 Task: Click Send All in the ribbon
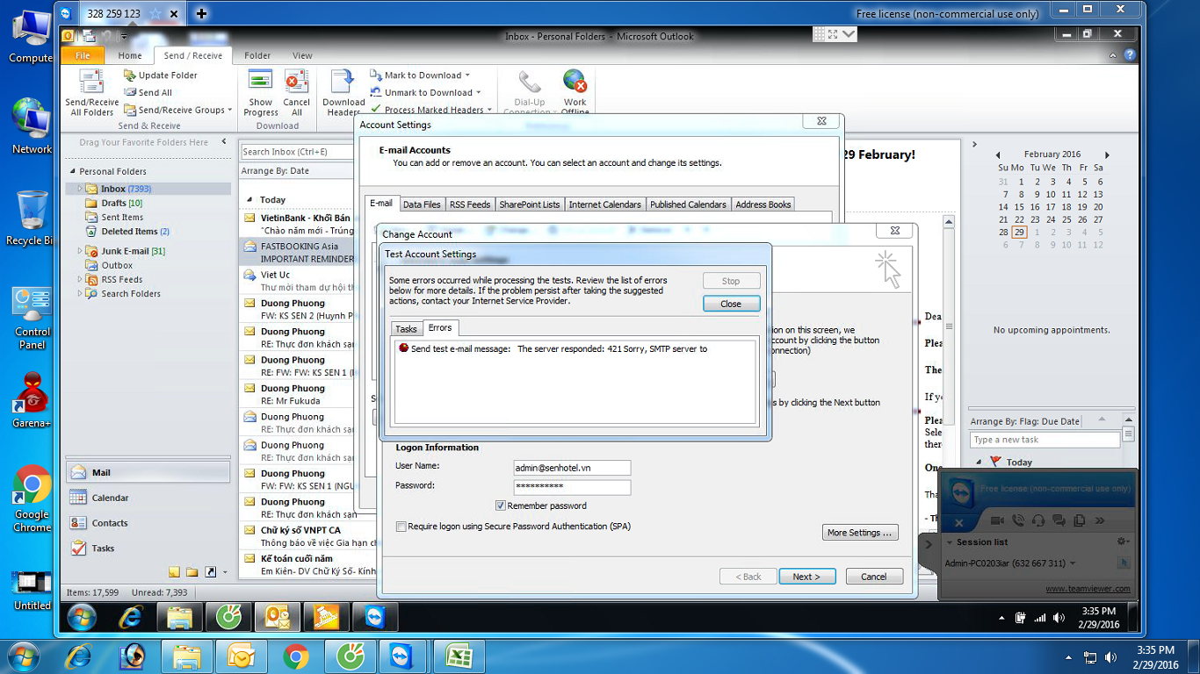point(148,92)
